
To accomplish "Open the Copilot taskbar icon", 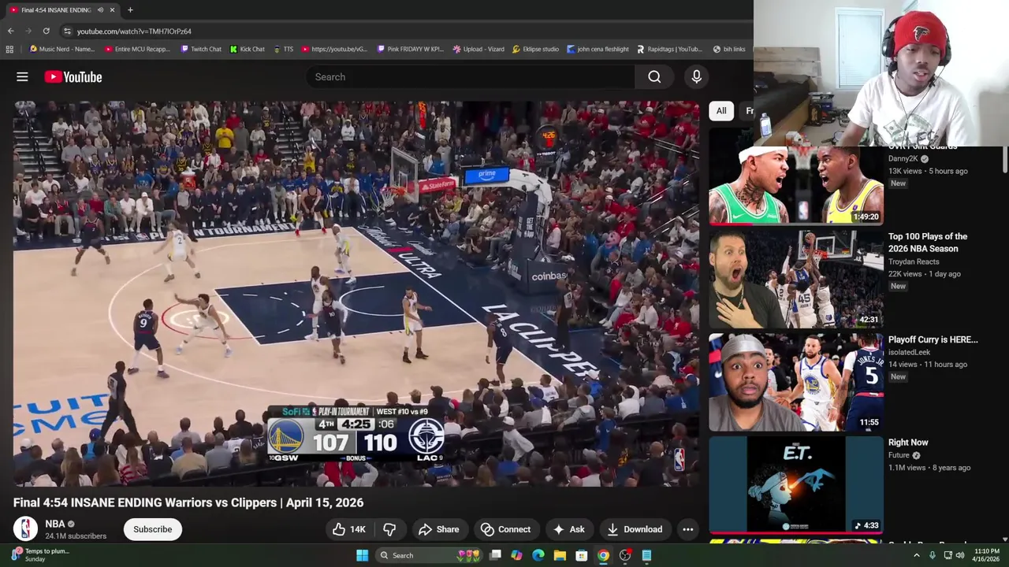I will coord(516,555).
